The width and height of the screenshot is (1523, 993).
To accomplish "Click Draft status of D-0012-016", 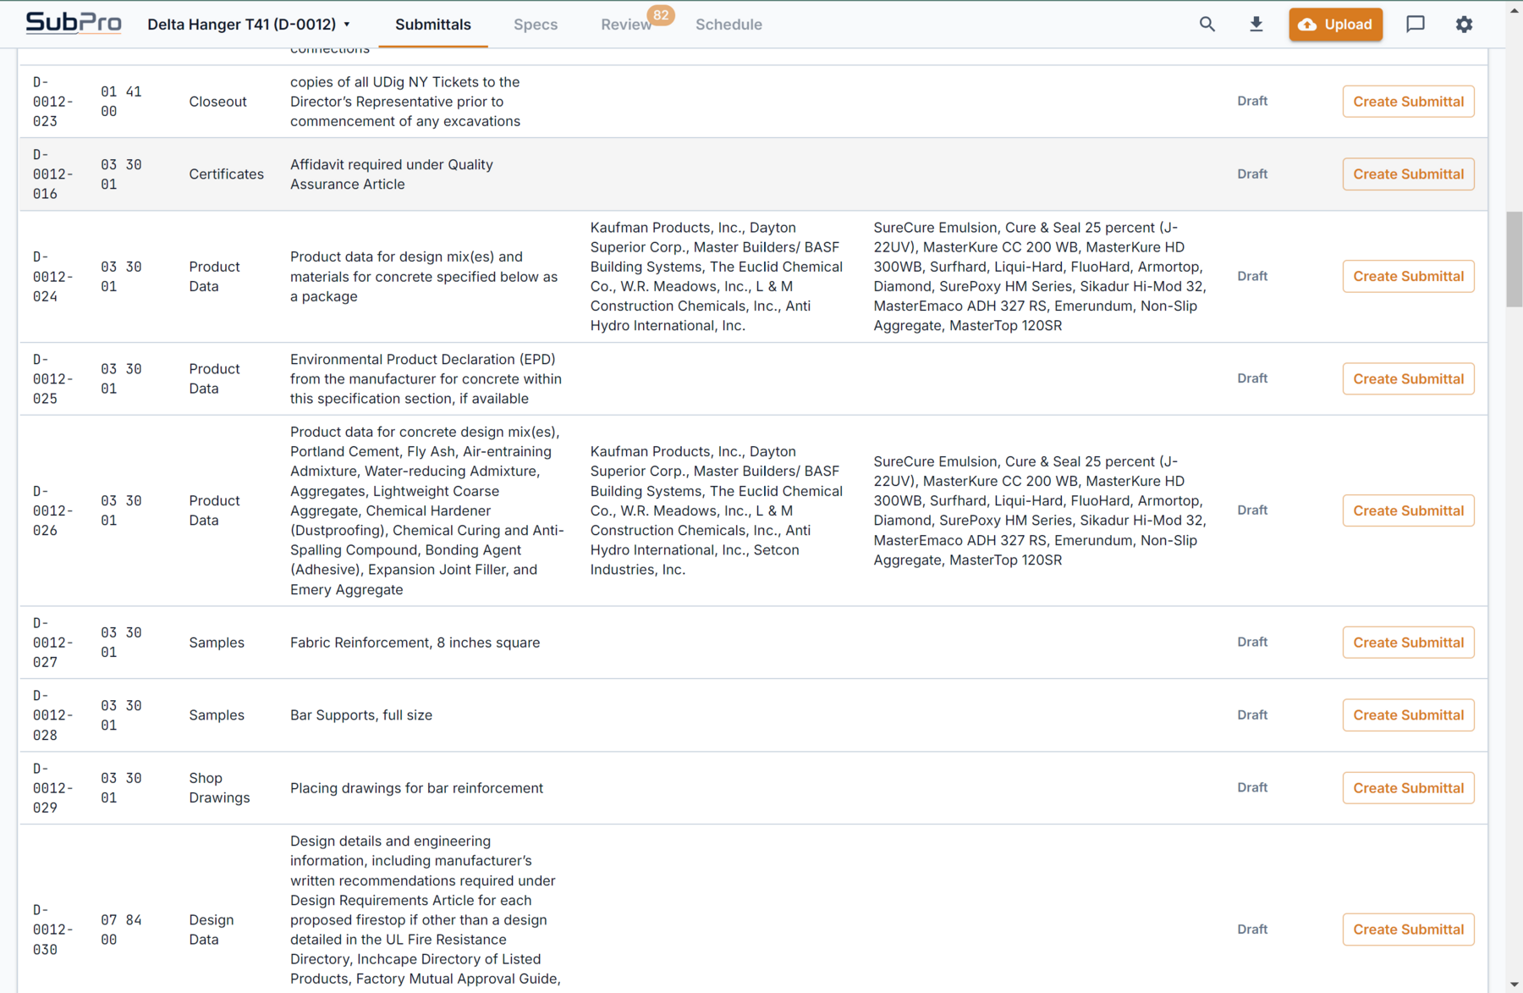I will click(1252, 174).
